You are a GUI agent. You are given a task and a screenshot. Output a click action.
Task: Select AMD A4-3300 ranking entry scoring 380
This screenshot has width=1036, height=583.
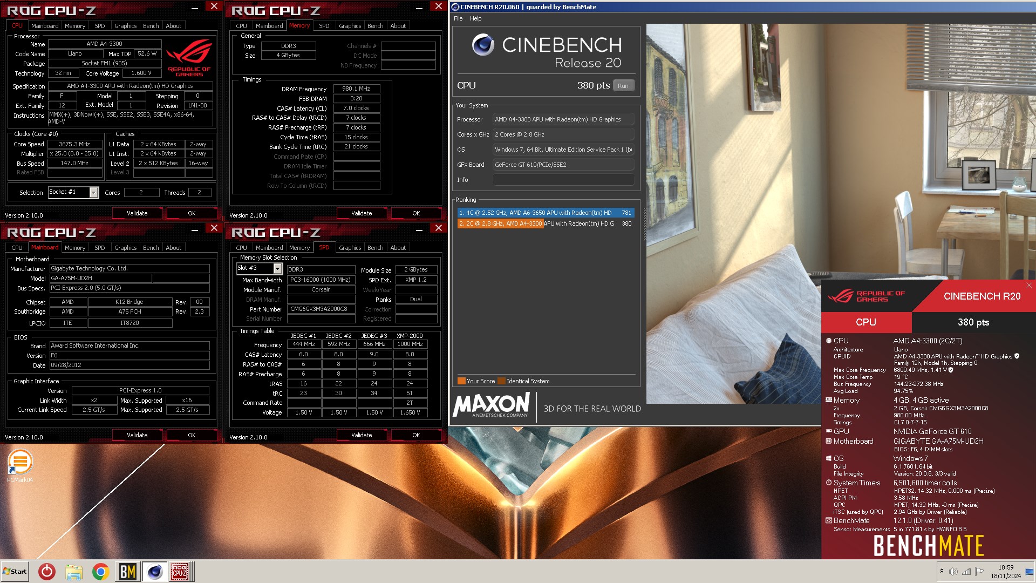click(x=546, y=223)
